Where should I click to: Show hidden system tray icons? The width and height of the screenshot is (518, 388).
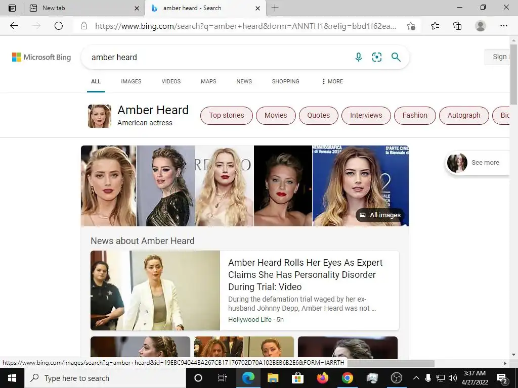416,378
